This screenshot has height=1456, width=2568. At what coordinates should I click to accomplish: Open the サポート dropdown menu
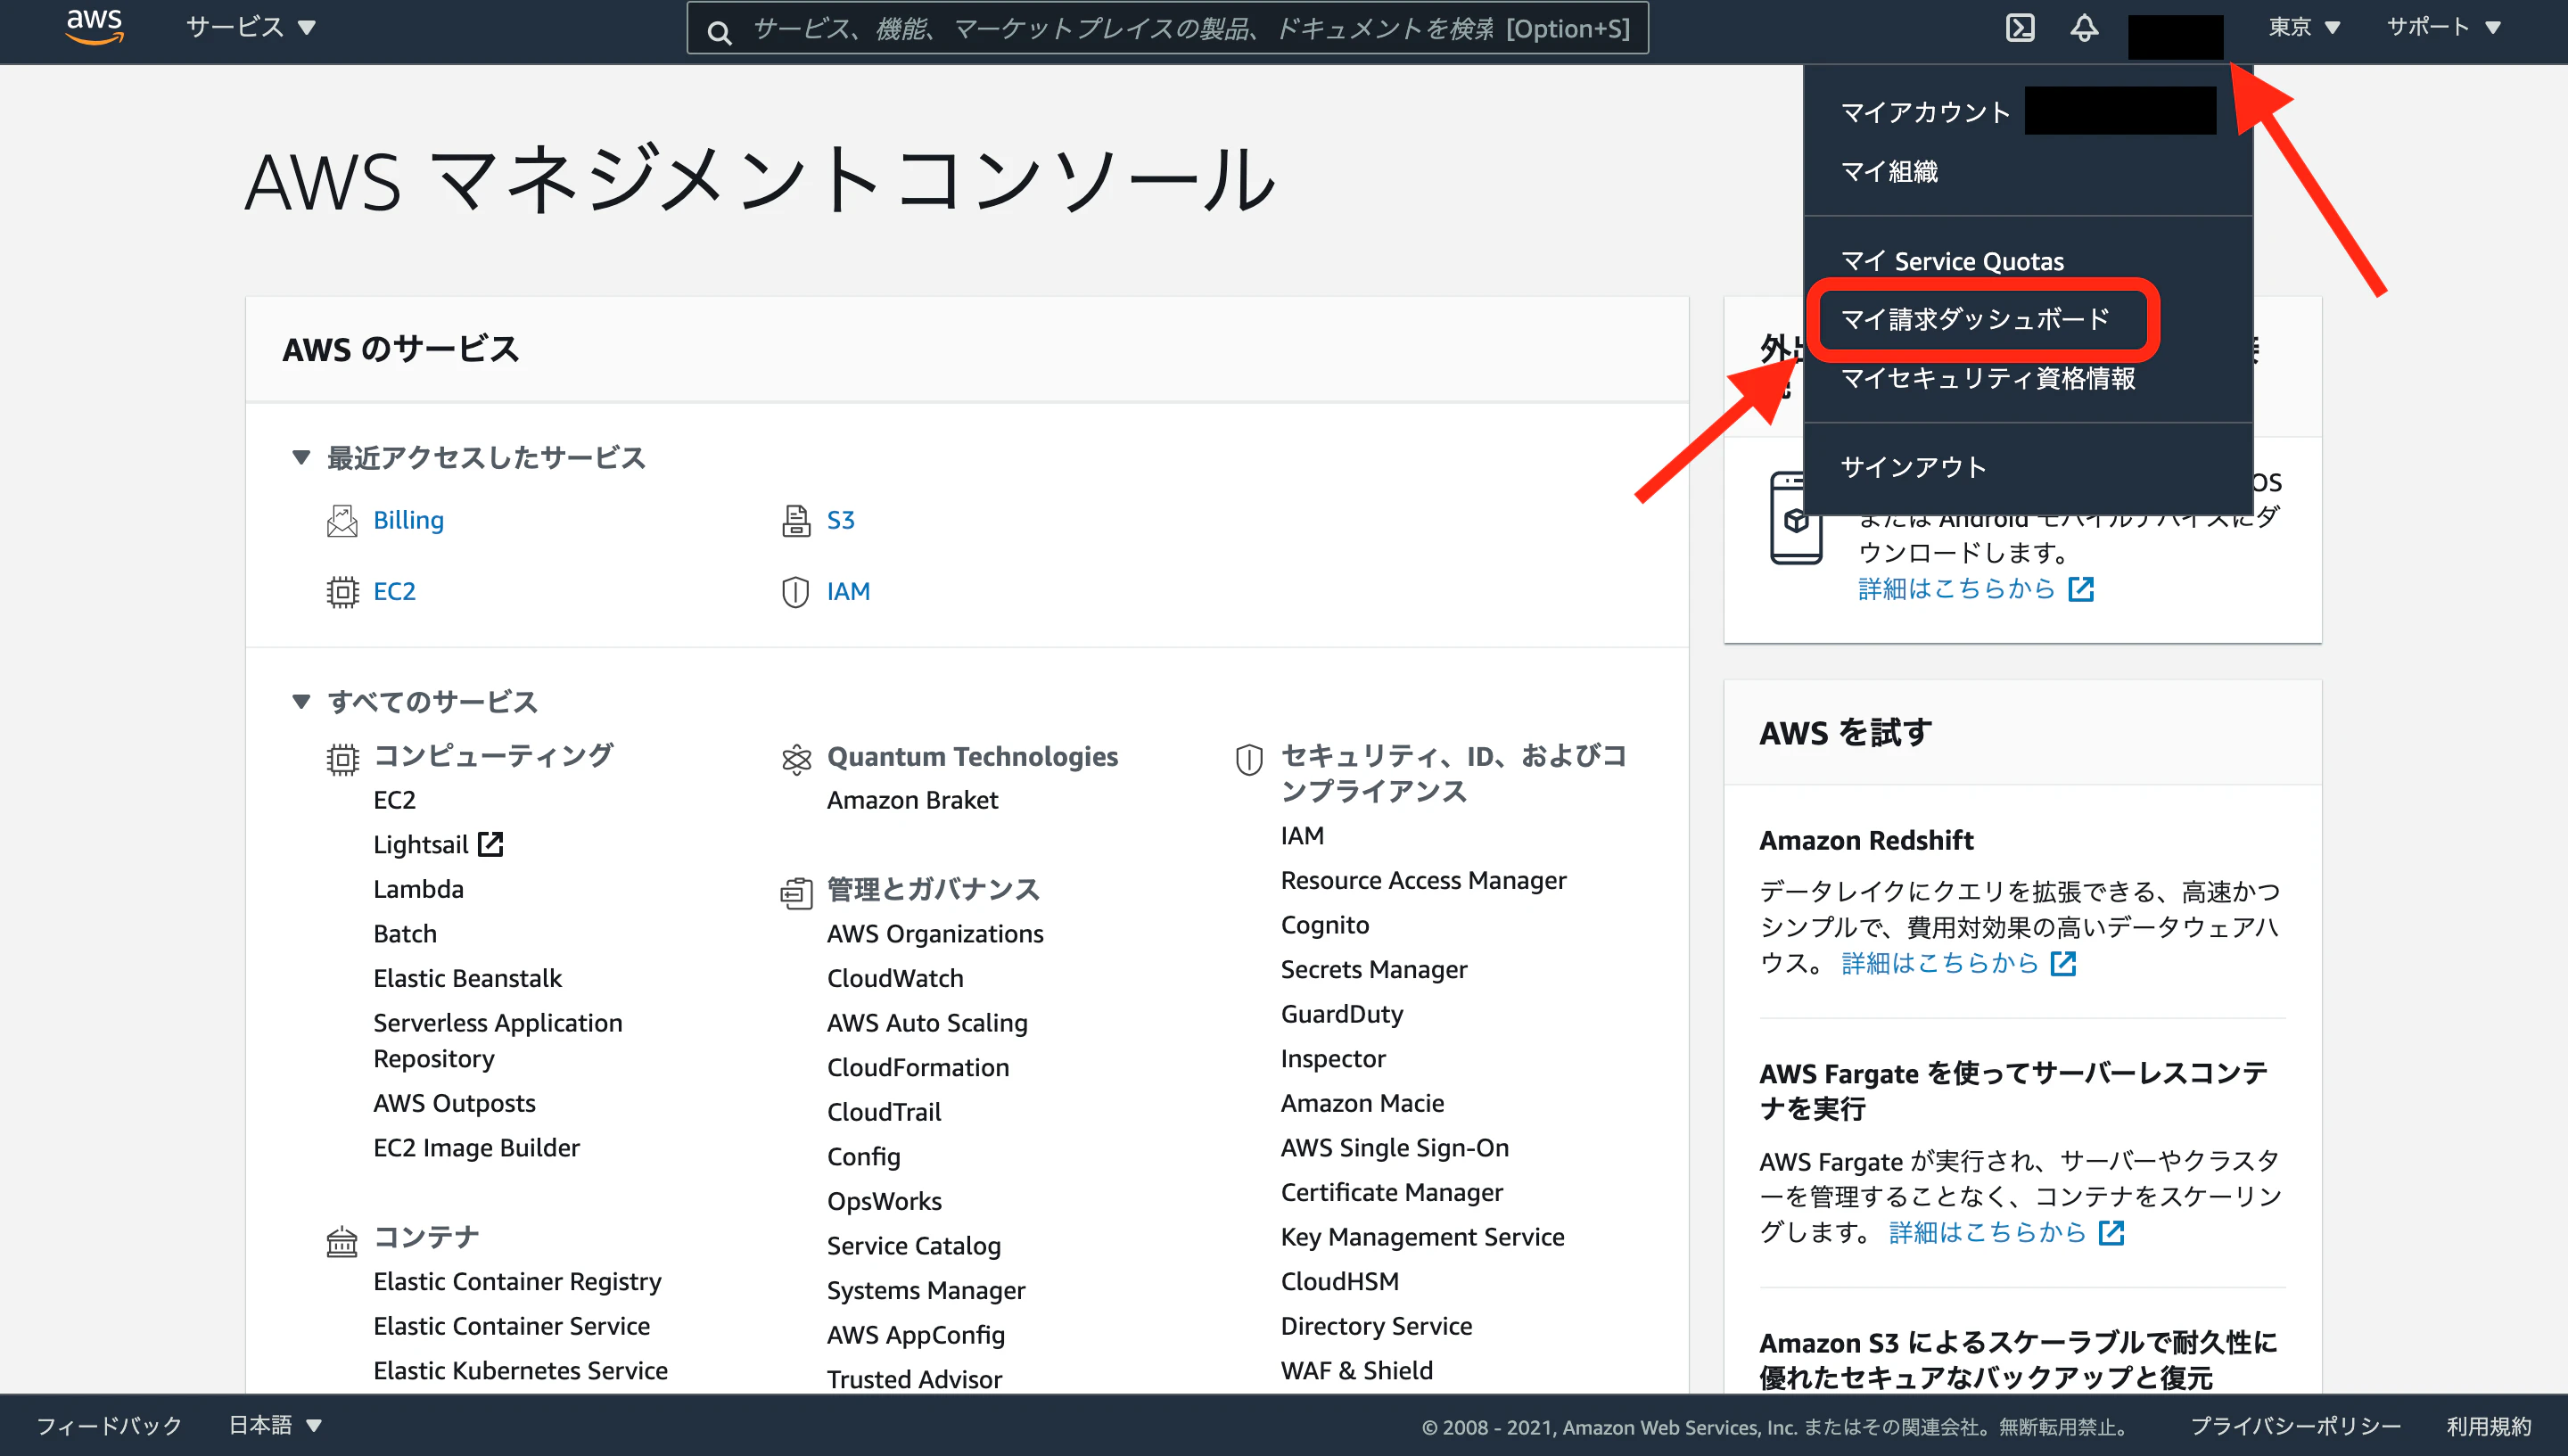(2444, 27)
